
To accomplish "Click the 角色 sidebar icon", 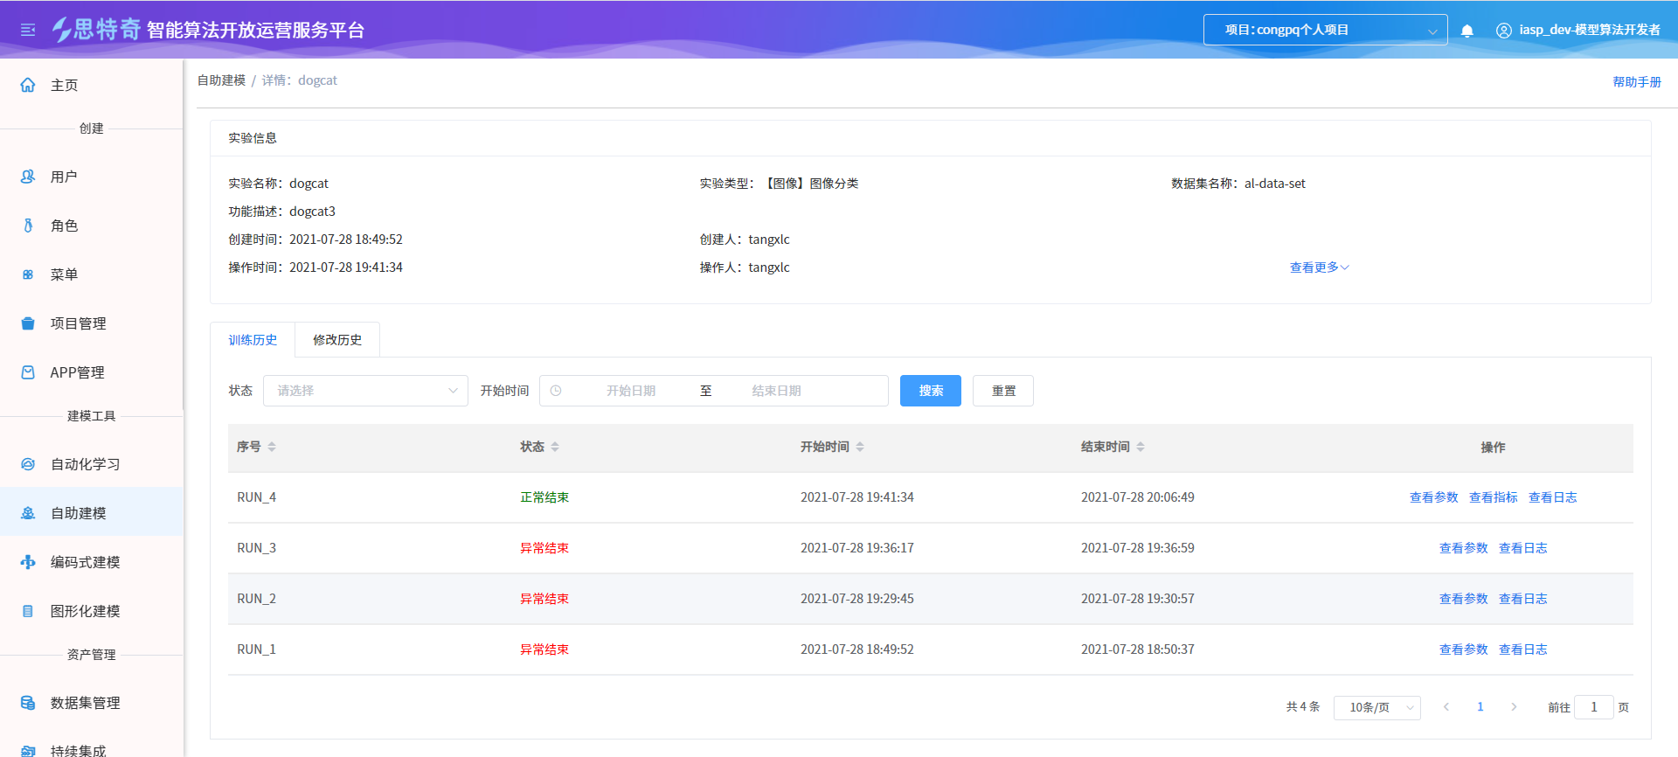I will (28, 226).
